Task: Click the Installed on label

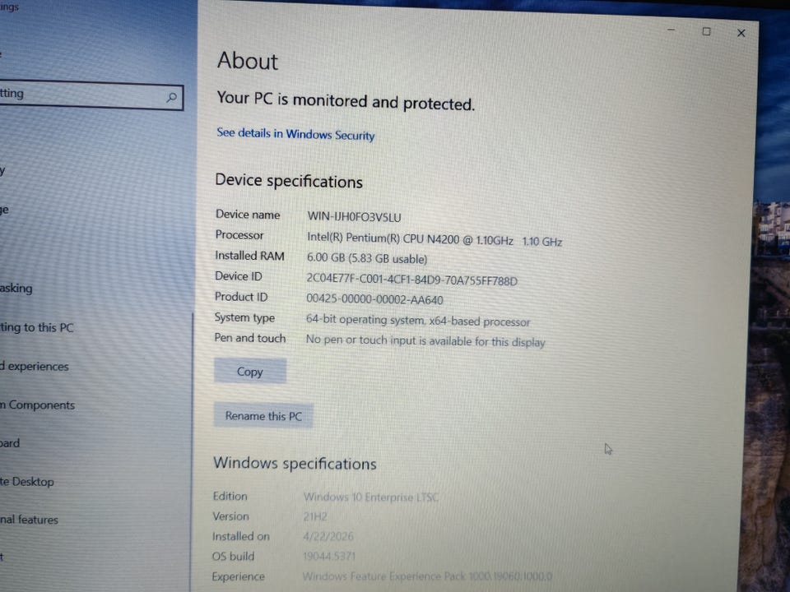Action: [241, 537]
